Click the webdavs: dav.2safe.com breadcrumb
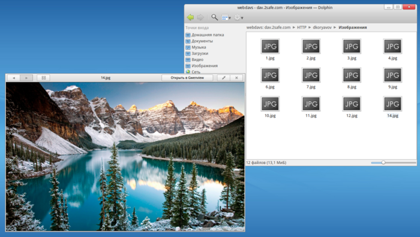The height and width of the screenshot is (237, 420). 268,28
